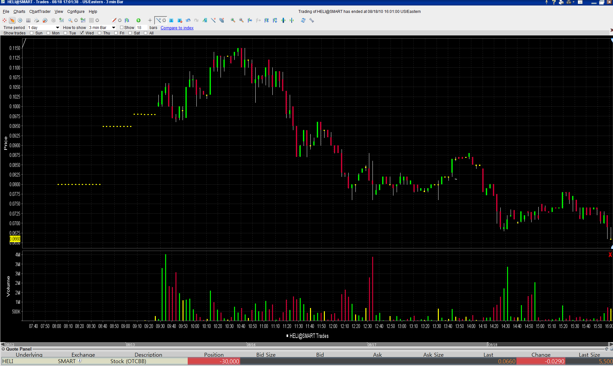613x366 pixels.
Task: Click the zoom out magnifier icon
Action: (241, 20)
